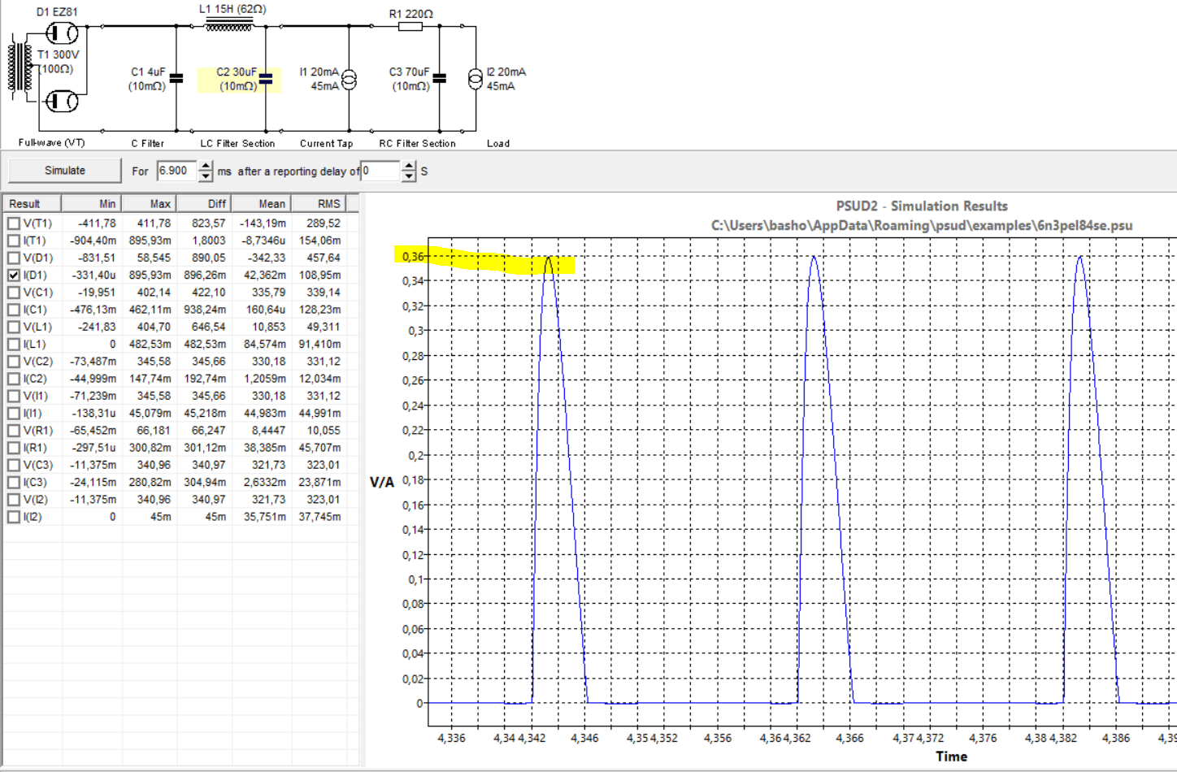Viewport: 1177px width, 772px height.
Task: Click the 0,36 value on the Y axis
Action: [x=413, y=257]
